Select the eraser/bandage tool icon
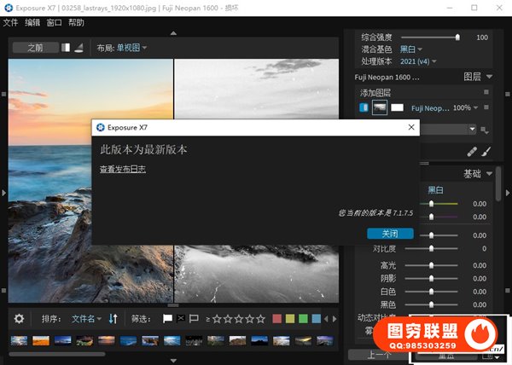 pos(472,152)
